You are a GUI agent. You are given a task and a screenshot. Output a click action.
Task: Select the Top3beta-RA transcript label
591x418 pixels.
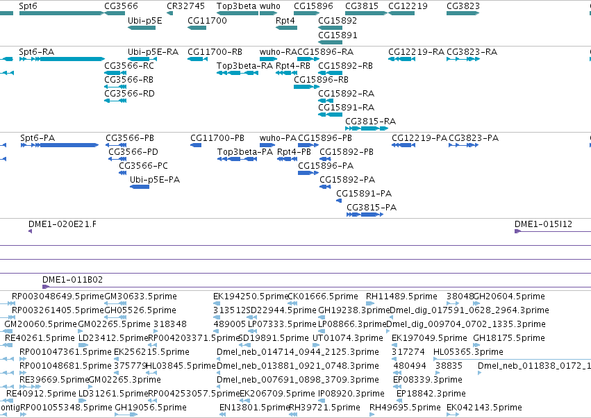[244, 65]
